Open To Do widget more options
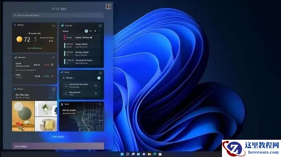The height and width of the screenshot is (157, 281). (100, 72)
